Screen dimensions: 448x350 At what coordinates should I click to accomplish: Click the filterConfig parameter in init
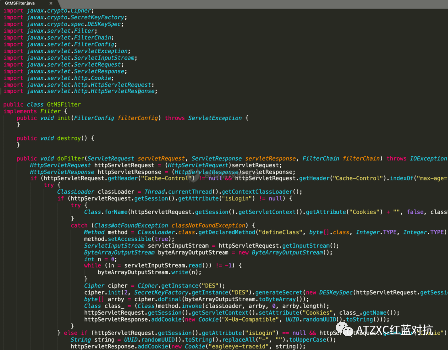click(x=138, y=118)
